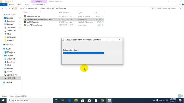Select the MySQL Setup.zip archive icon

(x=25, y=22)
